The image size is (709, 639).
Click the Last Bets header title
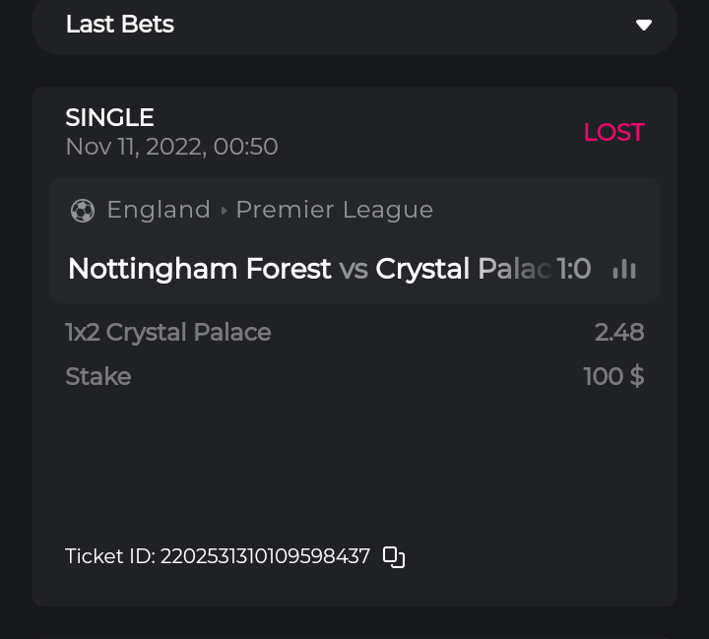coord(120,25)
